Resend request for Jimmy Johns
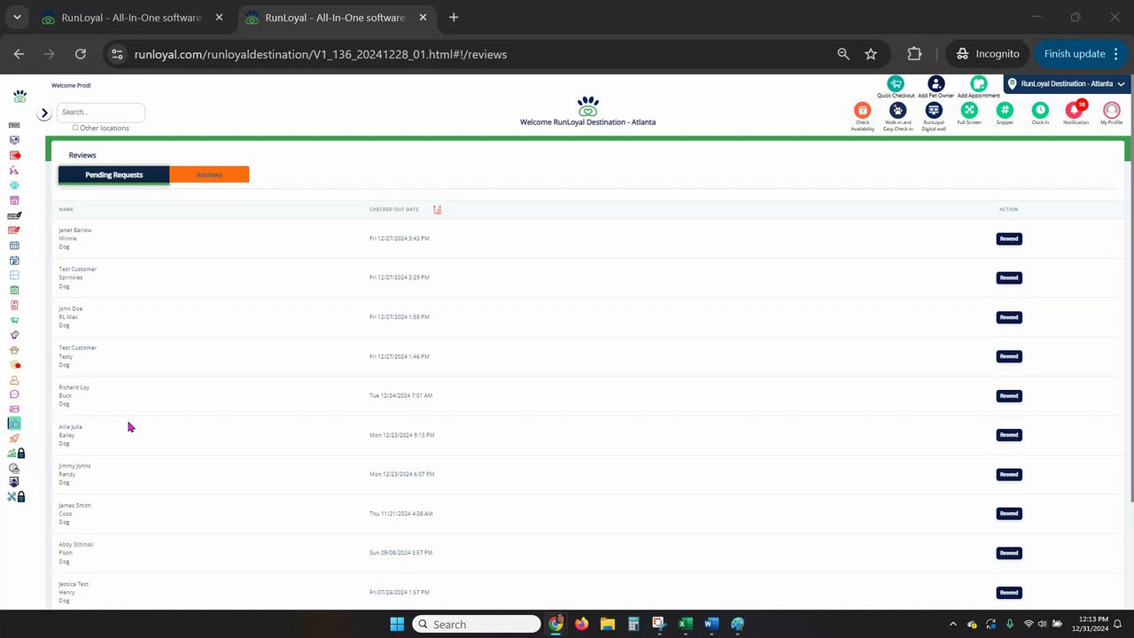Image resolution: width=1134 pixels, height=638 pixels. click(1009, 474)
